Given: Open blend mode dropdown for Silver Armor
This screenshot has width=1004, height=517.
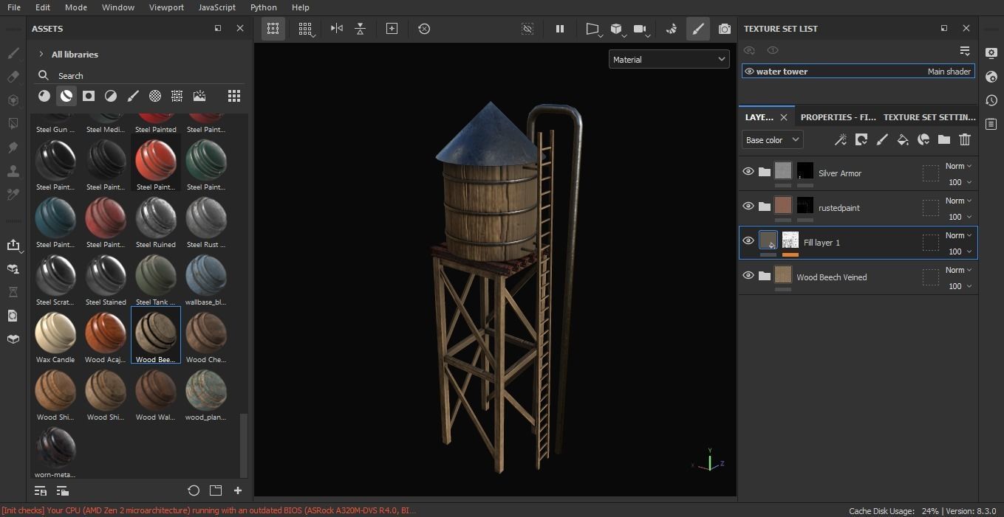Looking at the screenshot, I should 959,166.
